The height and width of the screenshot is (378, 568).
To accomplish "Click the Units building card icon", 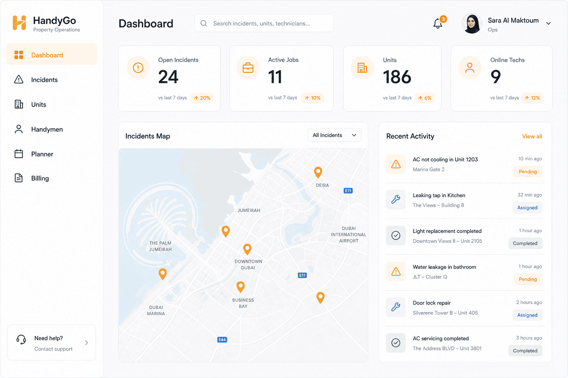I will pos(362,68).
